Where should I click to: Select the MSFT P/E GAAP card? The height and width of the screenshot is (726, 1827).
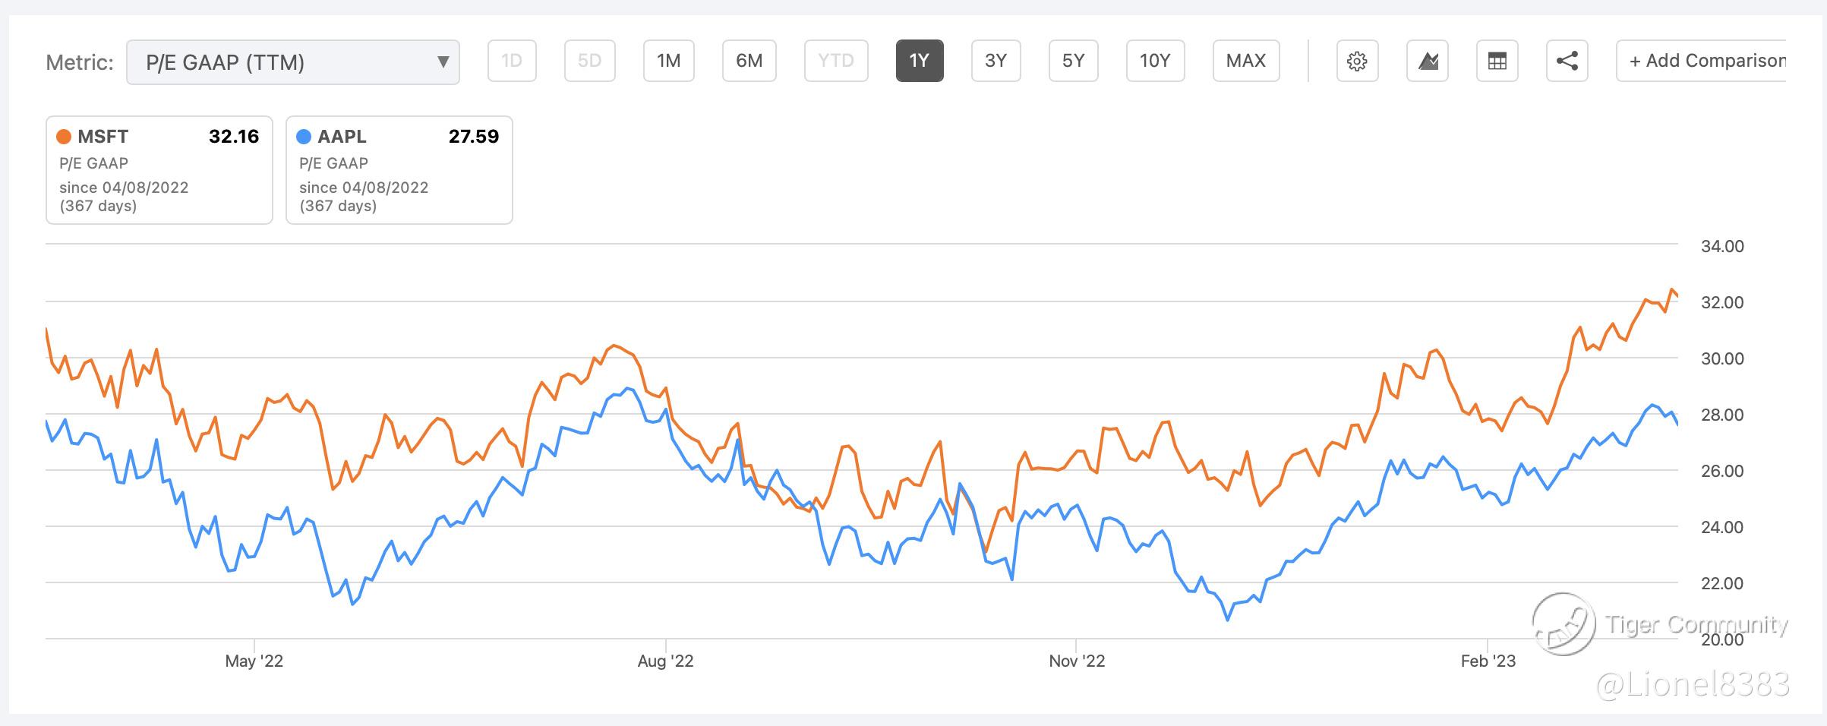click(x=159, y=170)
